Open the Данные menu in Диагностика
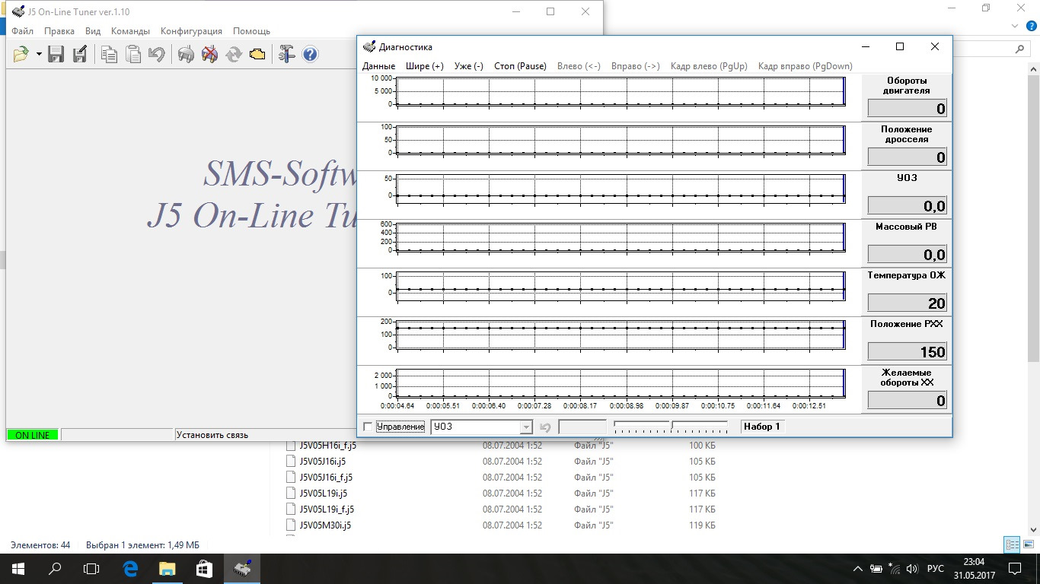1040x584 pixels. click(379, 66)
